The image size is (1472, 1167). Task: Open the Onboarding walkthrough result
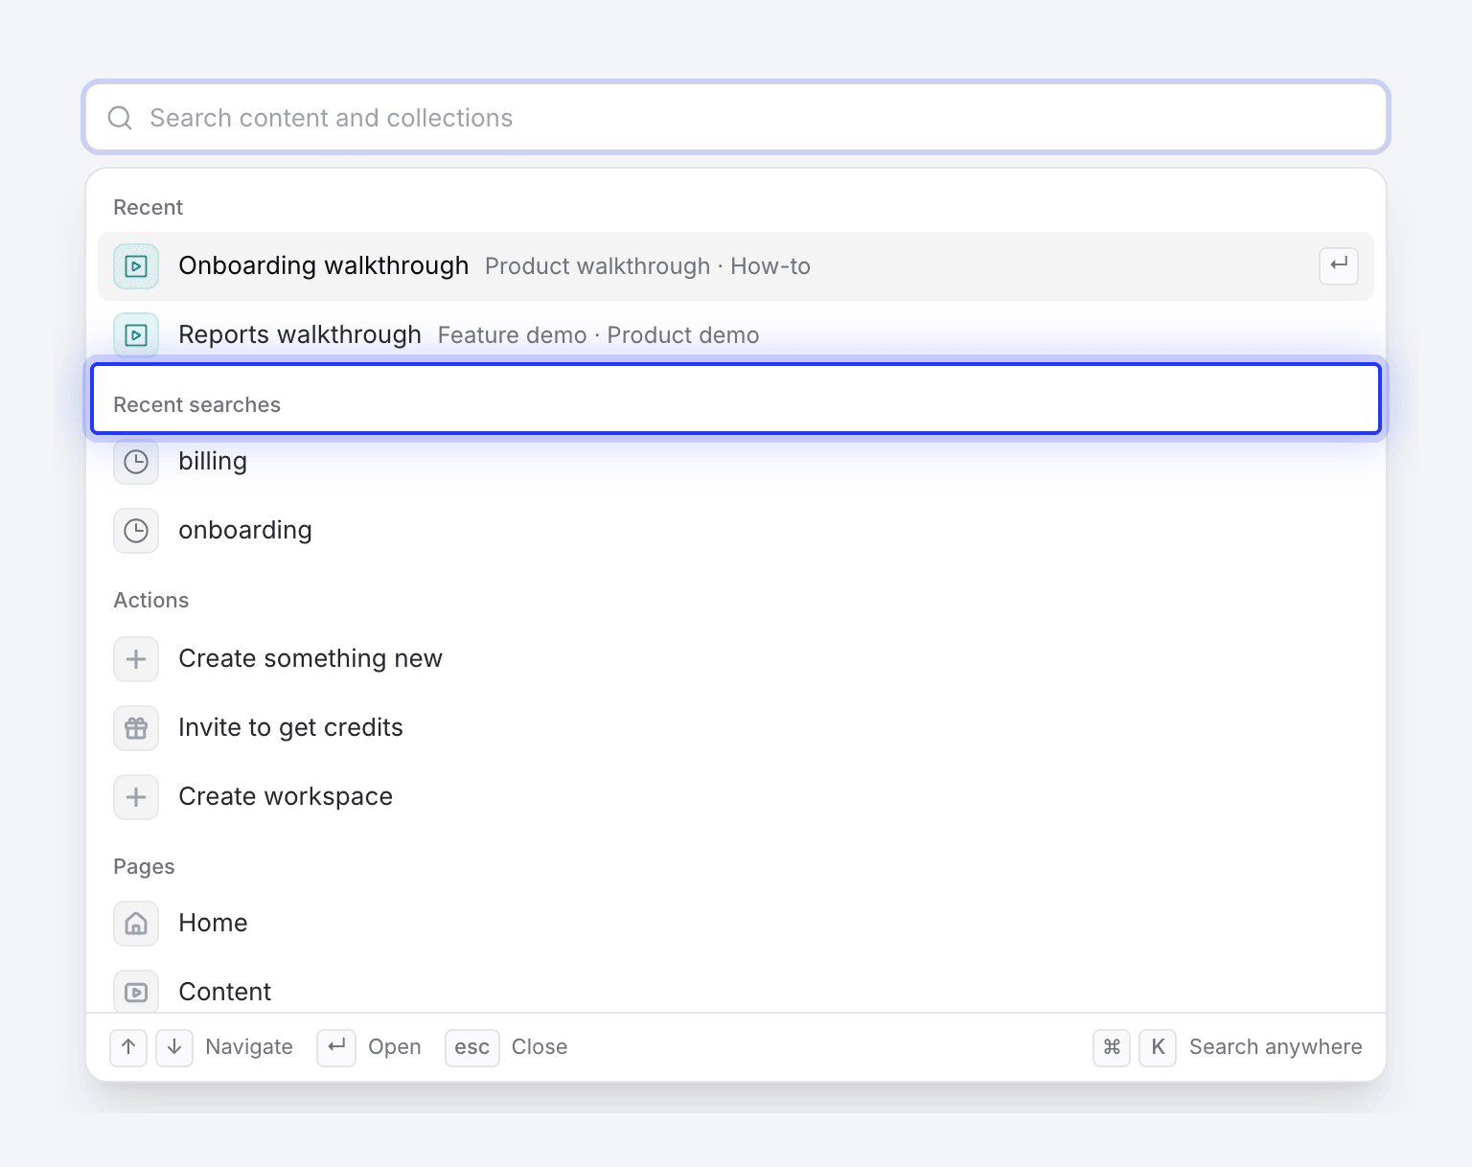pos(735,266)
